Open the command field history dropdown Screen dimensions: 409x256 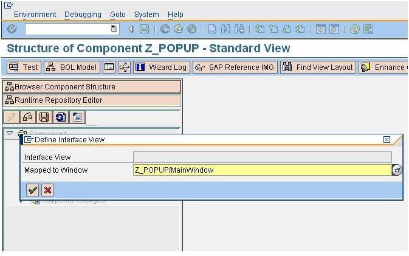coord(114,29)
